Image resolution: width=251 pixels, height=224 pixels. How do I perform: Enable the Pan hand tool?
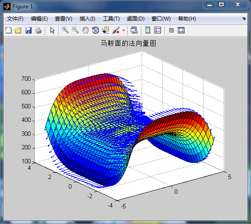point(85,30)
